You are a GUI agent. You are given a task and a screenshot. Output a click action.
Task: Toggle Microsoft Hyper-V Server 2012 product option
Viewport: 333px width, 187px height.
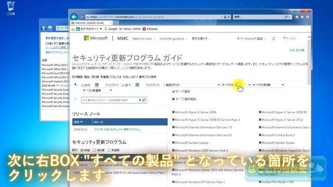coord(280,120)
